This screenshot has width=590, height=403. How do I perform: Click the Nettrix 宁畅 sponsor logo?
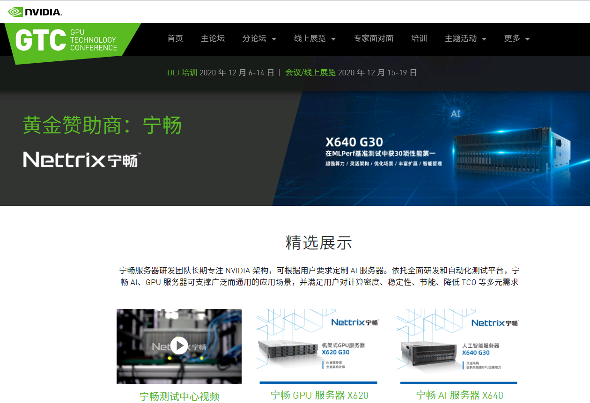point(82,160)
